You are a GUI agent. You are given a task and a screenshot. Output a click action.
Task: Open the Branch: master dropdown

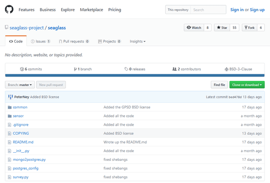pos(20,85)
